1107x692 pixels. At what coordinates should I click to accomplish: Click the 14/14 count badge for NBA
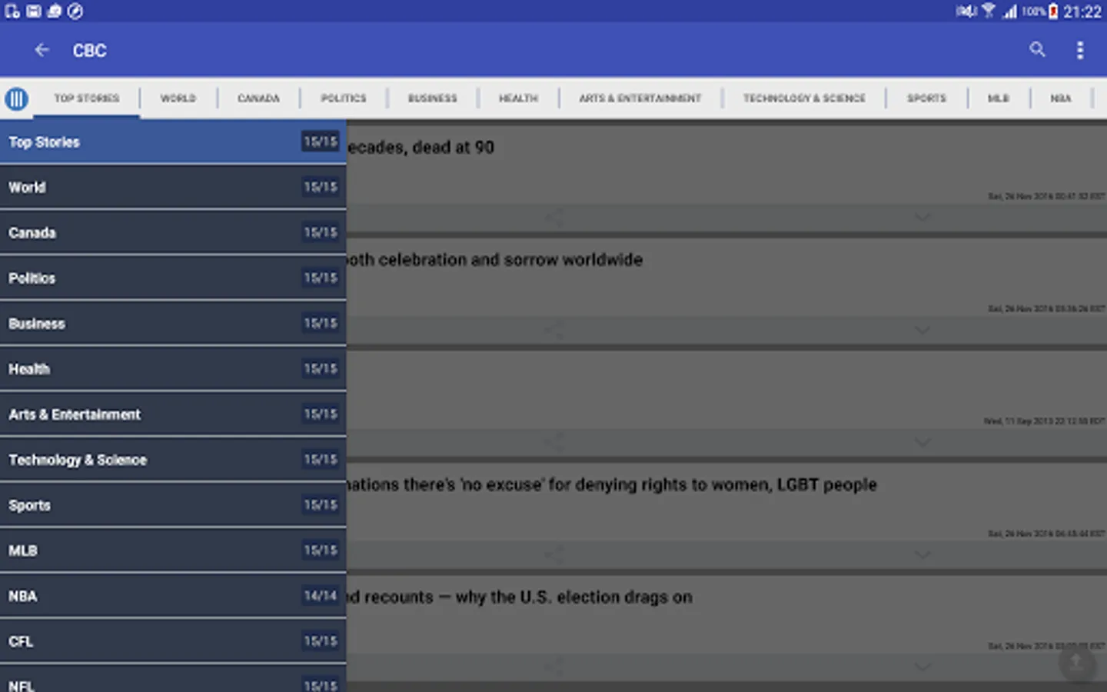321,596
